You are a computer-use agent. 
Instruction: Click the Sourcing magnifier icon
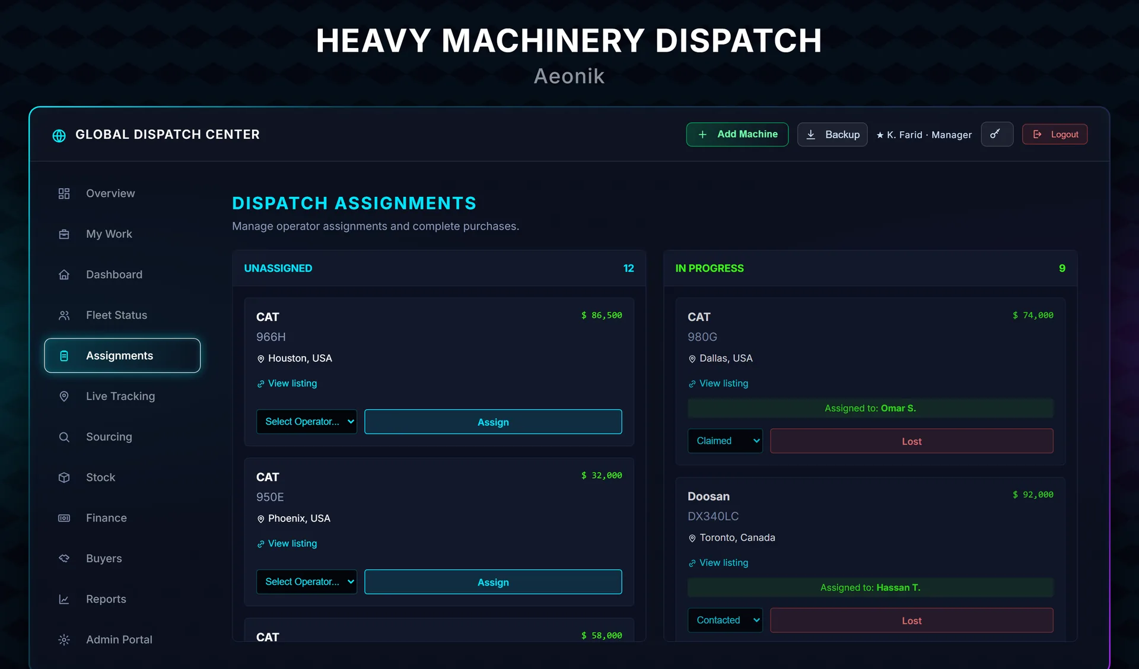coord(64,437)
